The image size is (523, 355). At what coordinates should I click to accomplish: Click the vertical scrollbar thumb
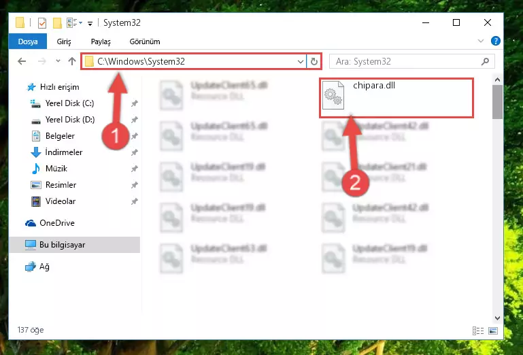click(x=497, y=102)
